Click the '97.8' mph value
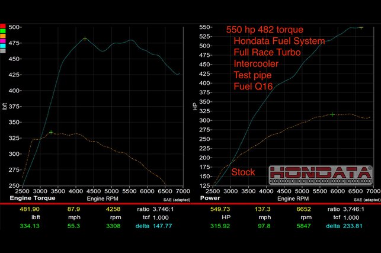This screenshot has width=381, height=253. 264,226
